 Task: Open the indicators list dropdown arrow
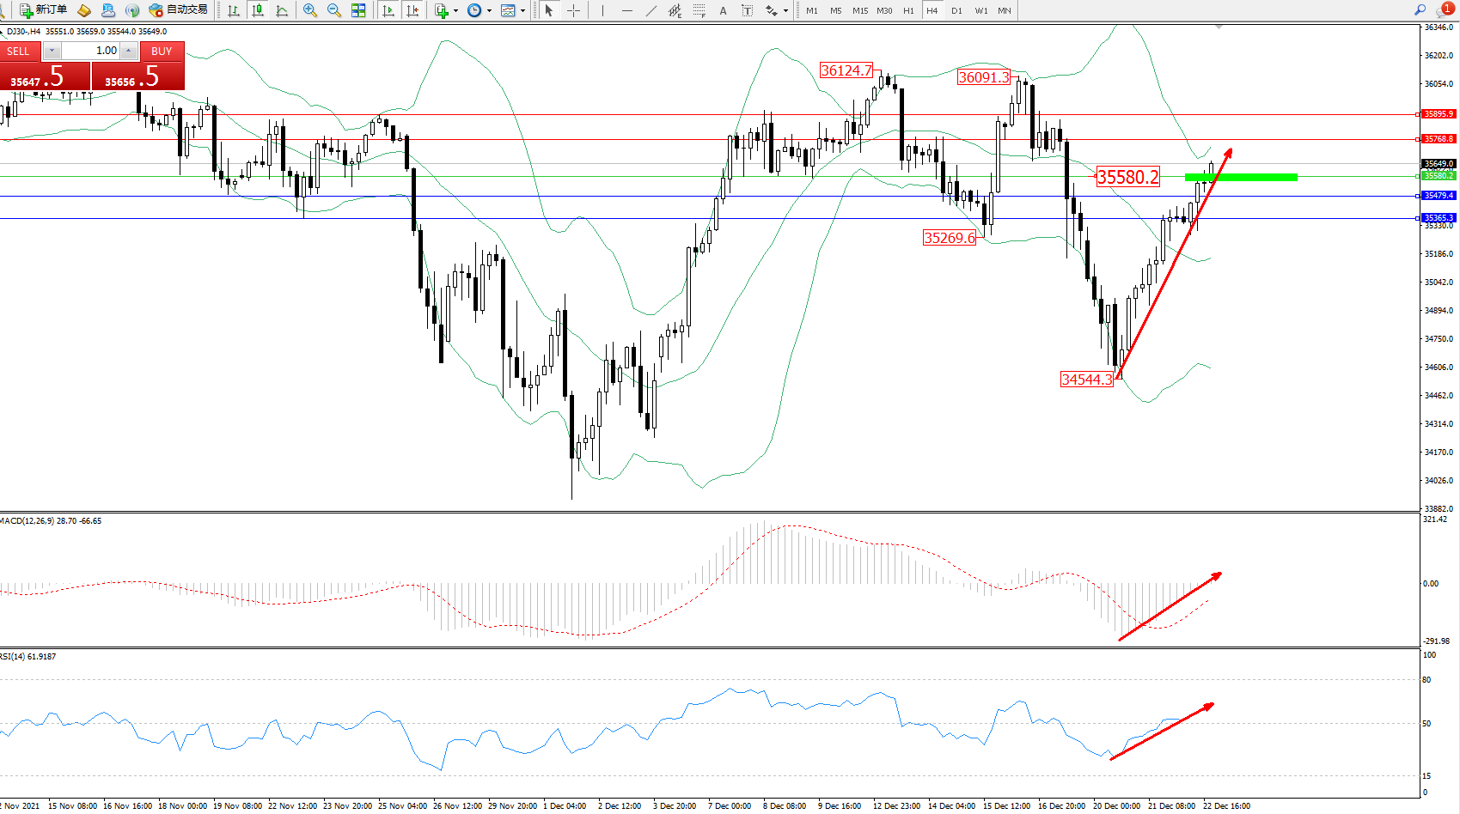pos(455,10)
